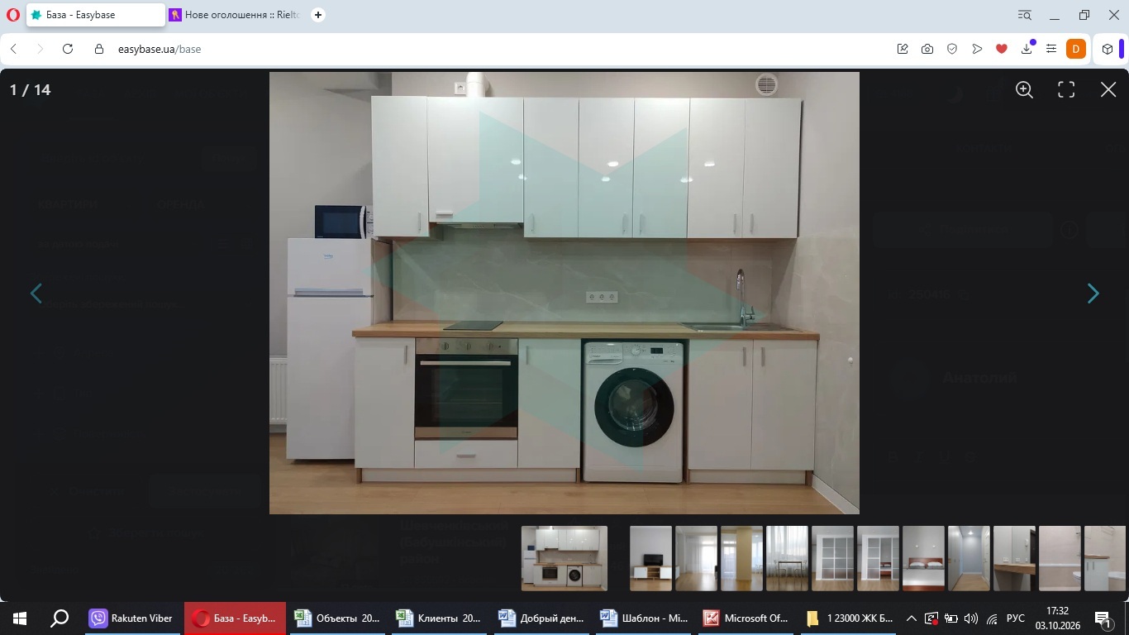Image resolution: width=1129 pixels, height=635 pixels.
Task: Open the search tabs panel
Action: (x=1025, y=15)
